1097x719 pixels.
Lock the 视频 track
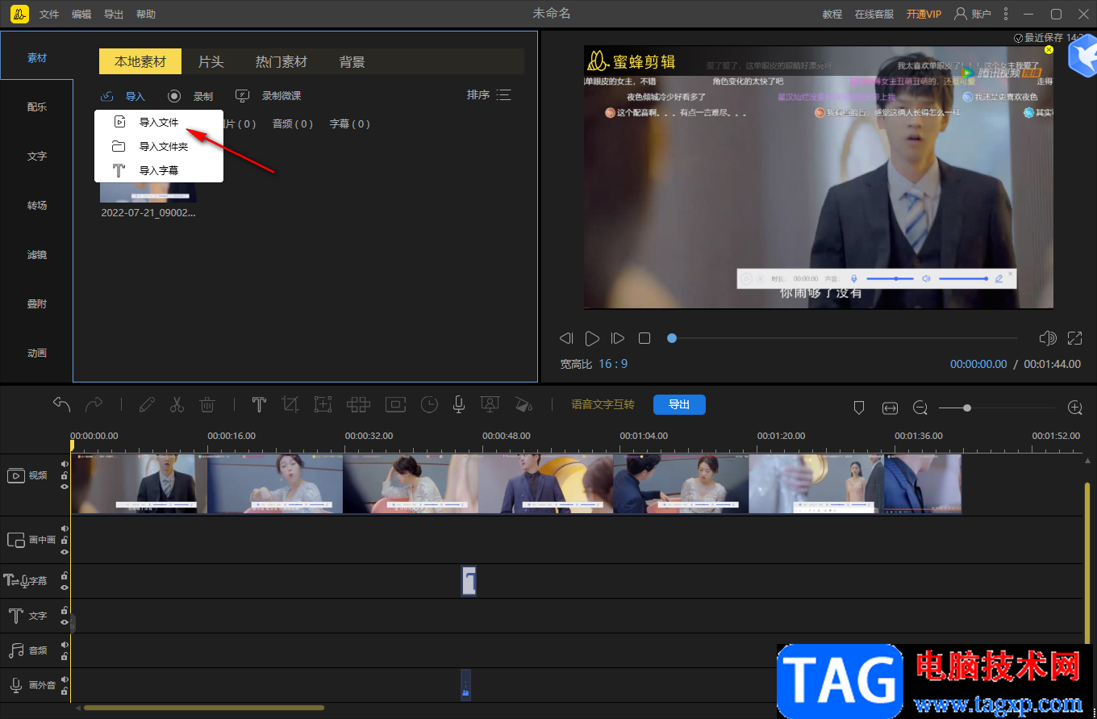click(x=65, y=475)
